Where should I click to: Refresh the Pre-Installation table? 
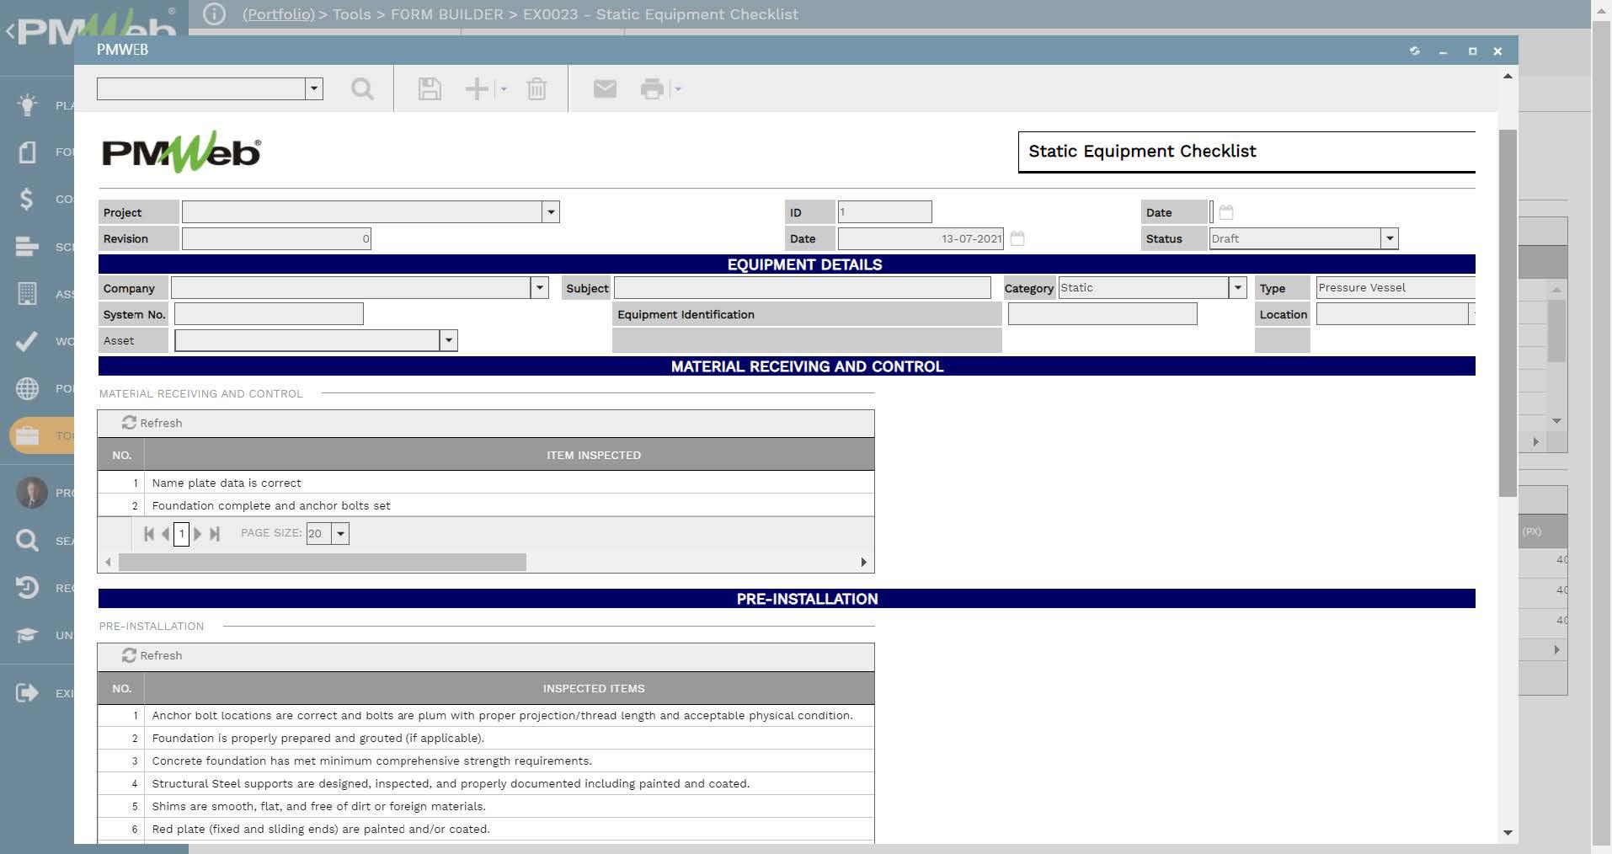click(x=152, y=655)
